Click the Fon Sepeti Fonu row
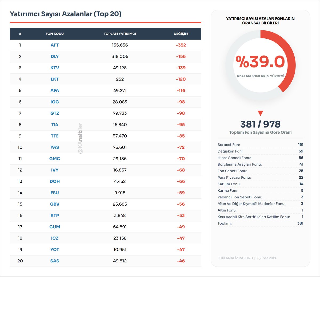Viewport: 320px width, 320px height. (x=261, y=171)
